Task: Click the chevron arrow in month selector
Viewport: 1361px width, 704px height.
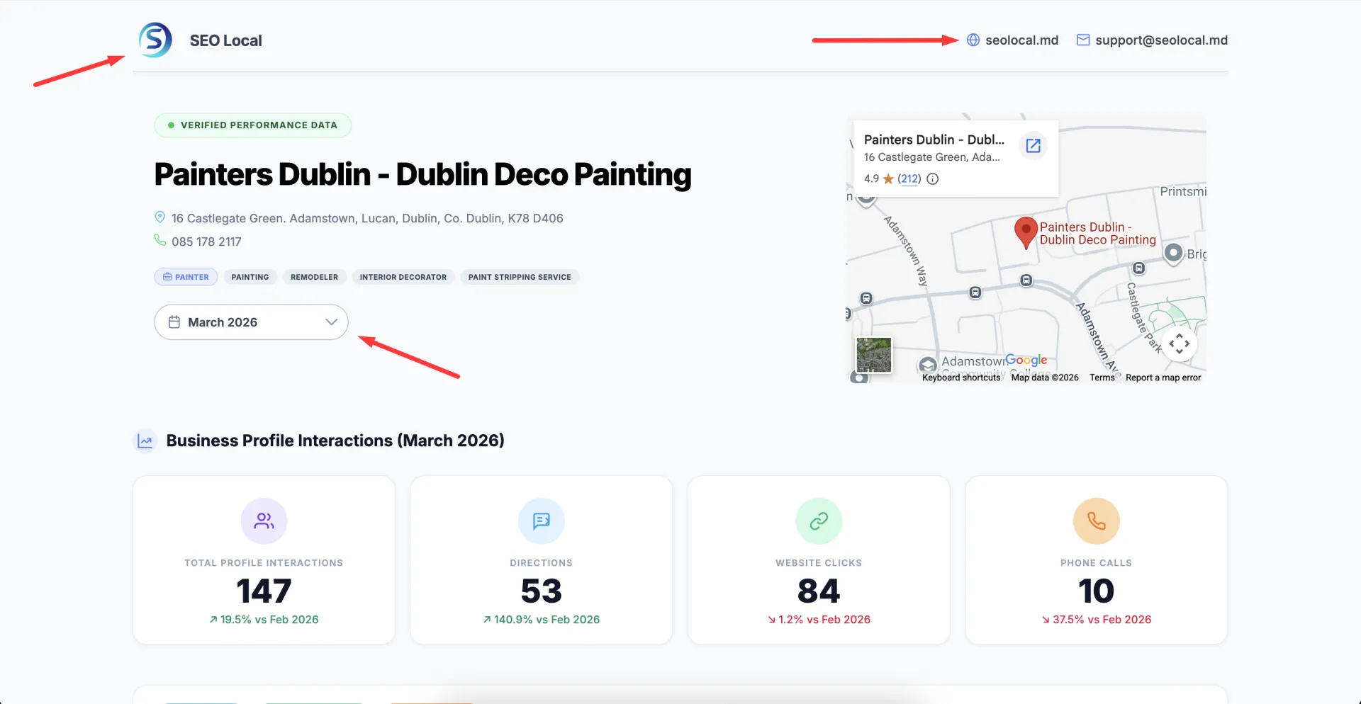Action: pos(331,322)
